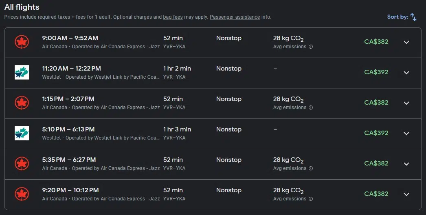Expand the 5:10 PM WestJet flight details

coord(406,133)
